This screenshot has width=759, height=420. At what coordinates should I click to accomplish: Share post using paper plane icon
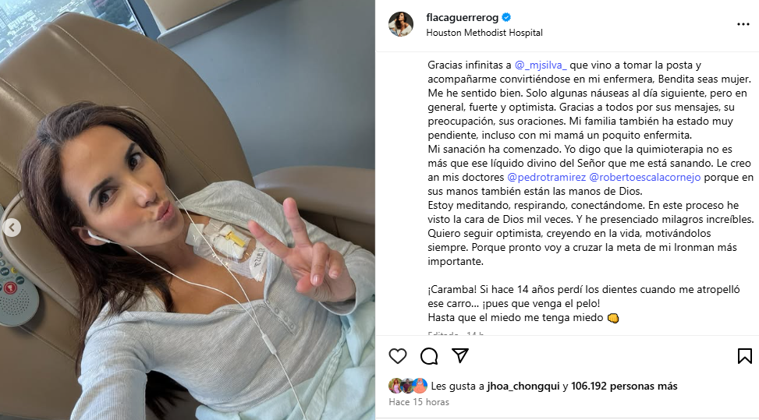click(x=460, y=355)
